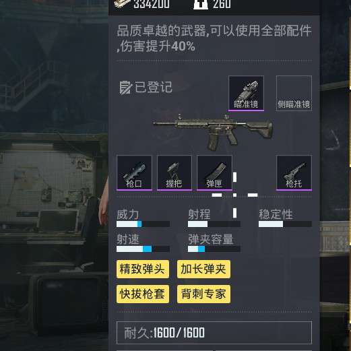The image size is (351, 351).
Task: Select the 加长弹夹 perk tag
Action: pyautogui.click(x=203, y=269)
